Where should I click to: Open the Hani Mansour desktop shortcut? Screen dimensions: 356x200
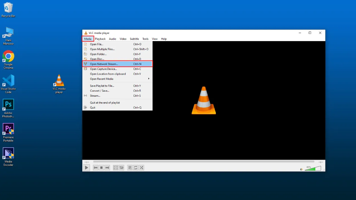point(8,36)
